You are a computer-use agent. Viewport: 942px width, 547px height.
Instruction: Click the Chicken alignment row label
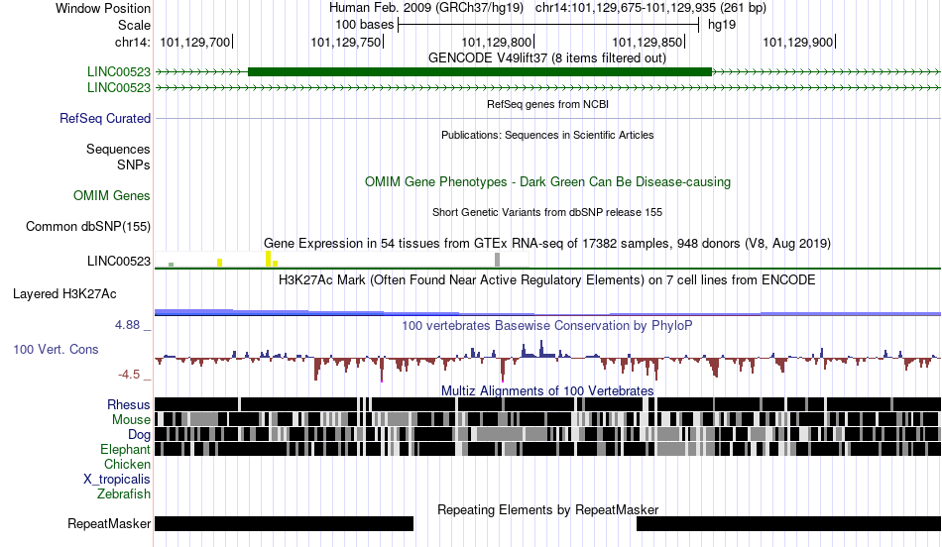(127, 464)
